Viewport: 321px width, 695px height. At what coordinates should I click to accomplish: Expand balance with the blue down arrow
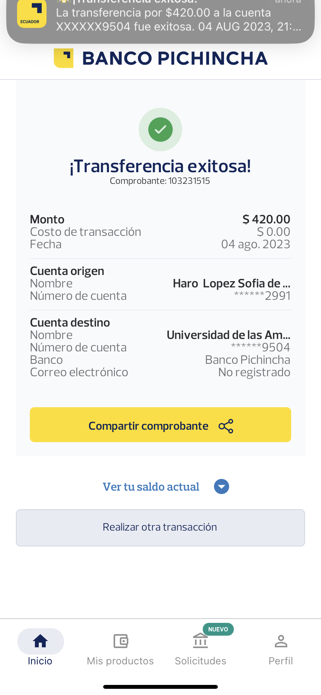tap(221, 487)
